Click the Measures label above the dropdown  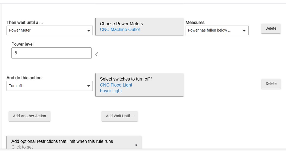coord(195,23)
